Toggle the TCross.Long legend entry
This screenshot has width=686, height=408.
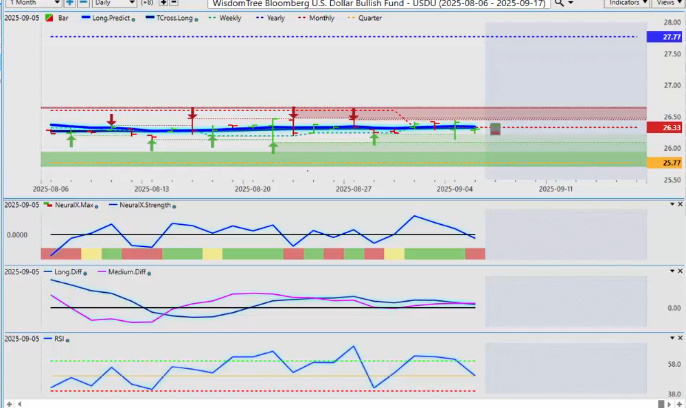click(x=175, y=18)
